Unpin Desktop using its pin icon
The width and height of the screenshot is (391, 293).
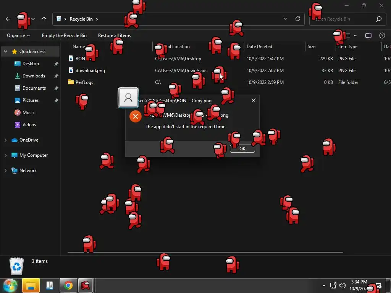(x=57, y=64)
